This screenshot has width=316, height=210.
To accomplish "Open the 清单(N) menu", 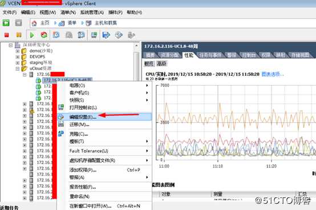I will click(x=68, y=13).
